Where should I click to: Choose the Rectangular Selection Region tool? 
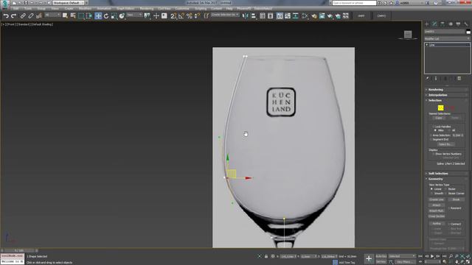coord(81,16)
